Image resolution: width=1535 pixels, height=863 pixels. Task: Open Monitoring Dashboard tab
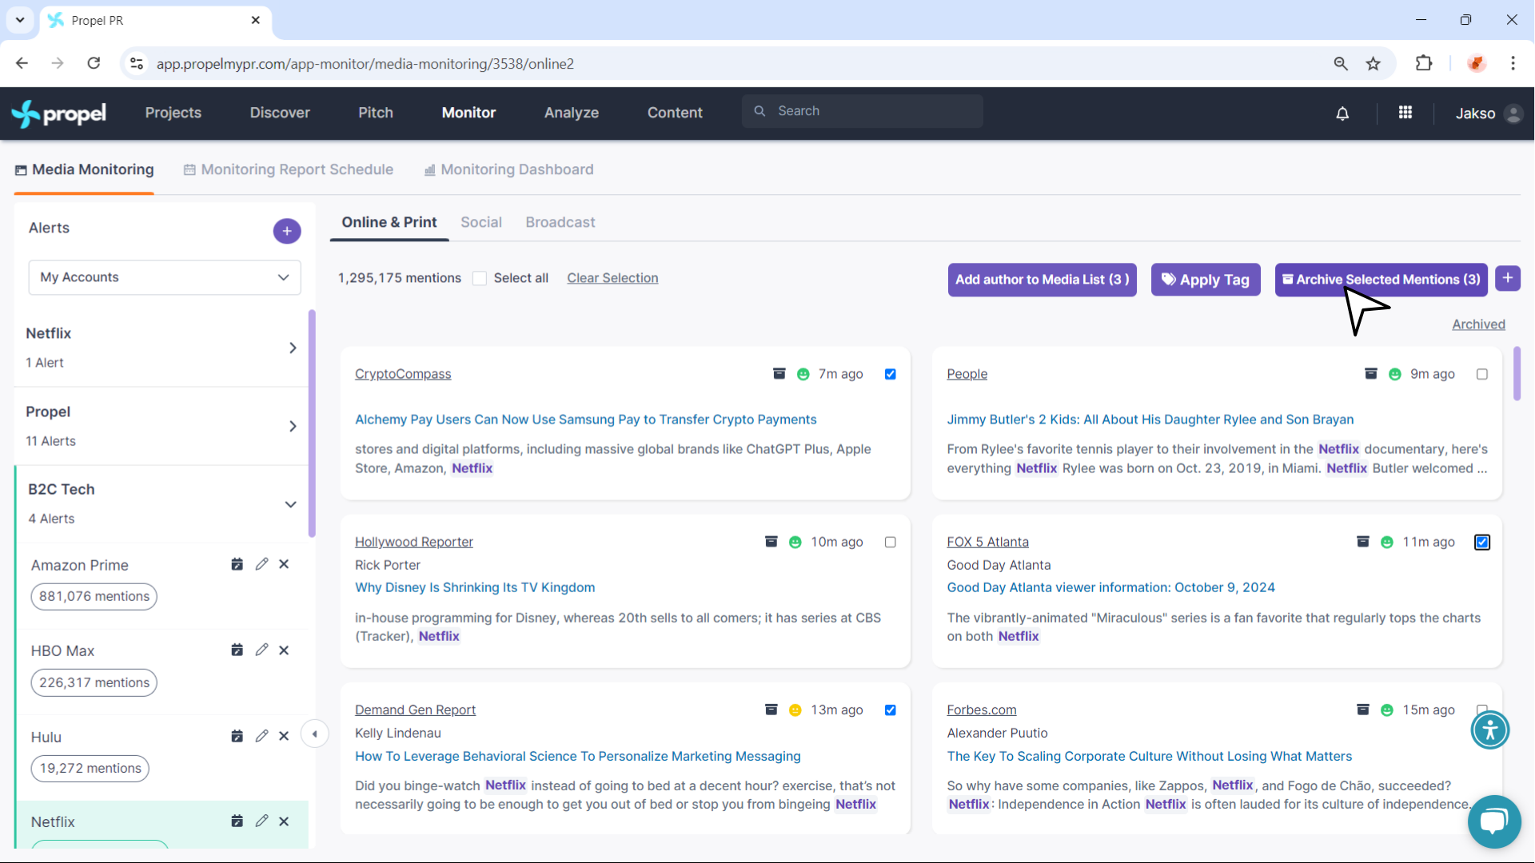click(508, 169)
